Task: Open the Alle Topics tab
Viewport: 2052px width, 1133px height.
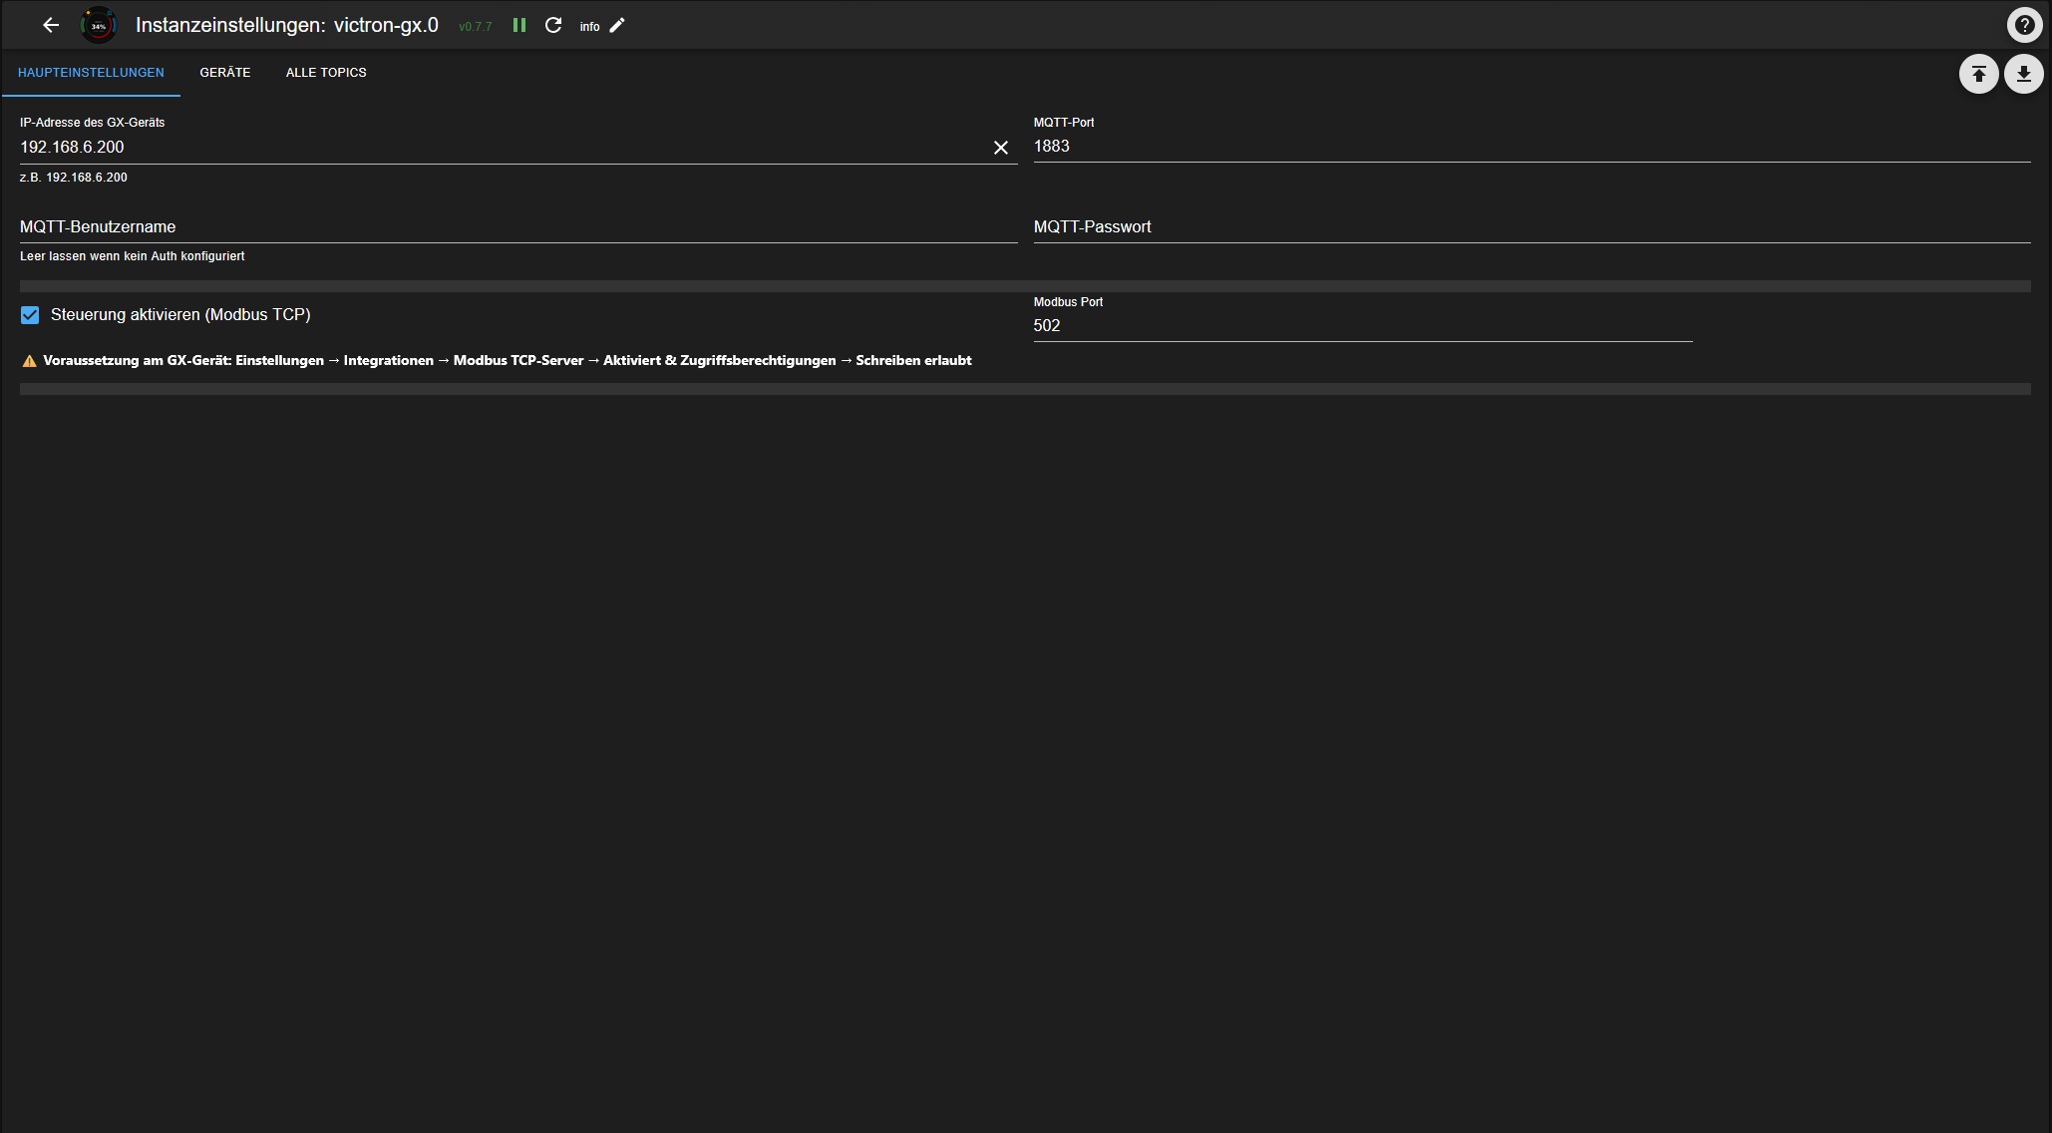Action: (x=326, y=73)
